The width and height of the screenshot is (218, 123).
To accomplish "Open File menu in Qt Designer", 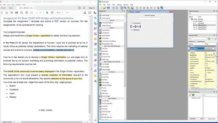I will [100, 5].
